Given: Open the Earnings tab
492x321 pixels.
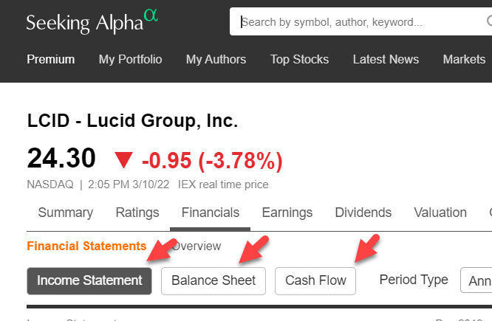Looking at the screenshot, I should tap(287, 213).
